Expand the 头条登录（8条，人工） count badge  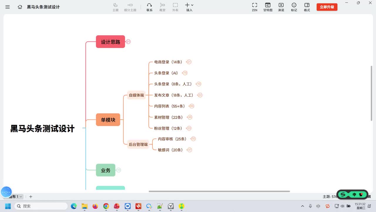coord(199,84)
